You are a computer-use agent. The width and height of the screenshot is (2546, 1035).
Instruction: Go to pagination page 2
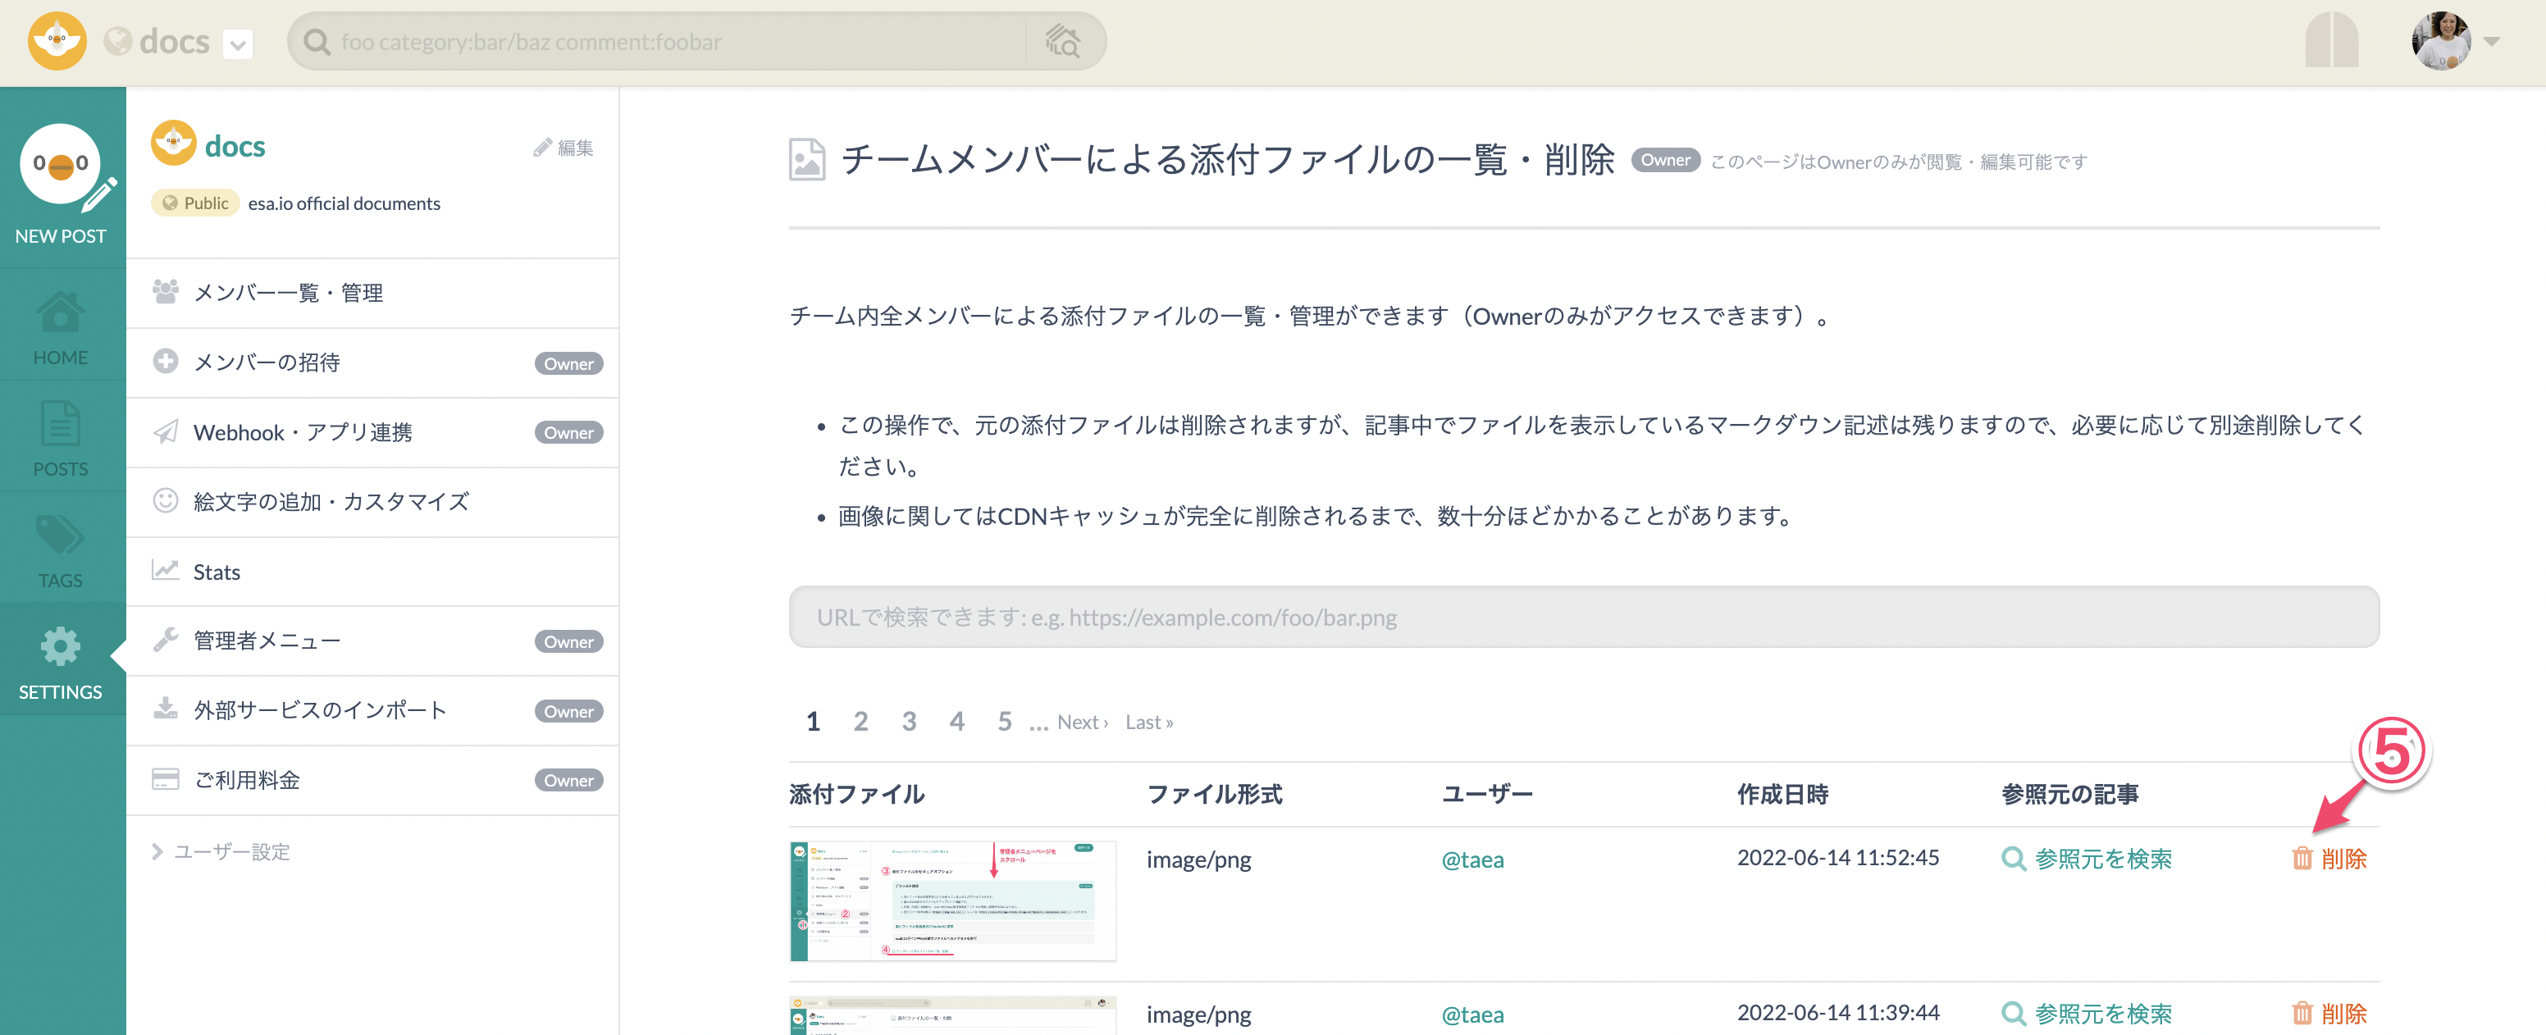tap(861, 722)
